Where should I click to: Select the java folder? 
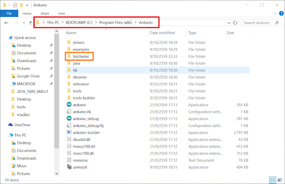point(157,63)
